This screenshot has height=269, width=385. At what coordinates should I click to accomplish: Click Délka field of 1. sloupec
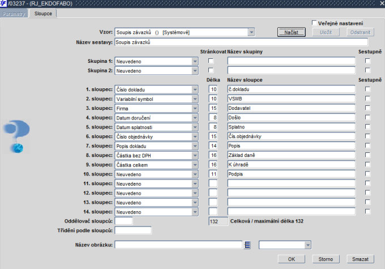pyautogui.click(x=213, y=89)
